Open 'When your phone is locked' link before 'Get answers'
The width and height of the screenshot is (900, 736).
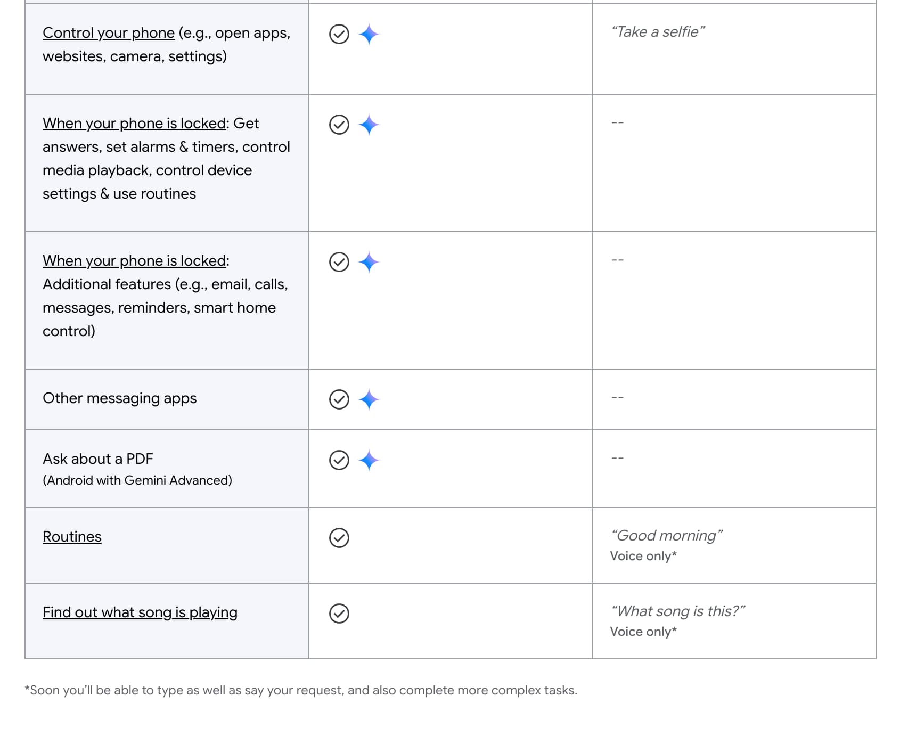pyautogui.click(x=134, y=124)
